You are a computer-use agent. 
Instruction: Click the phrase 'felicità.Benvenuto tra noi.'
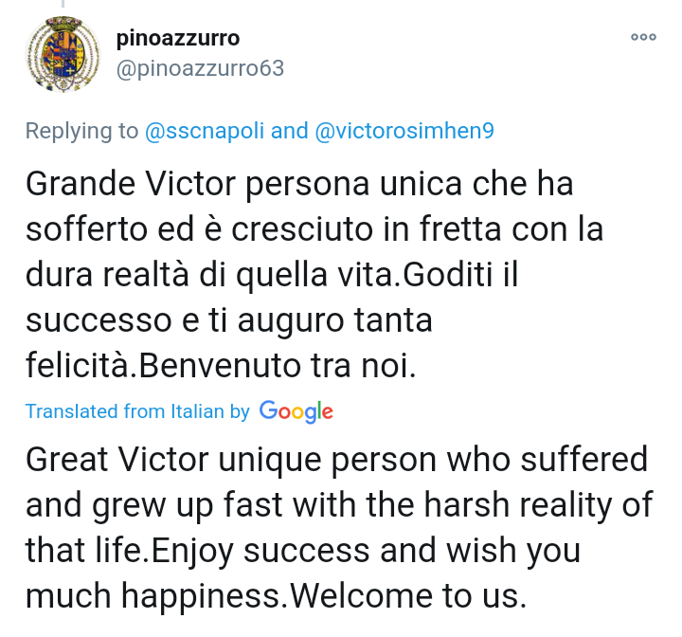point(221,365)
